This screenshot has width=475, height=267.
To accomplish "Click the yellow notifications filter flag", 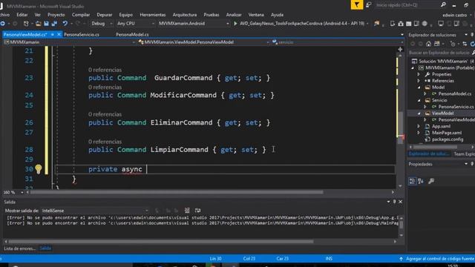I will point(357,5).
